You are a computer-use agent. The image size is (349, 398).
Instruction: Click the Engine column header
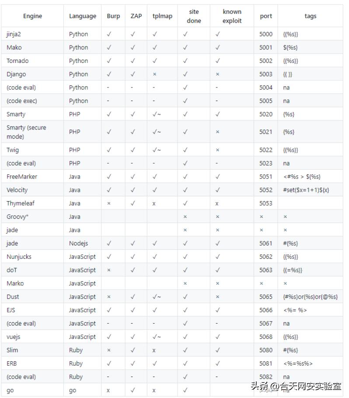coord(32,16)
